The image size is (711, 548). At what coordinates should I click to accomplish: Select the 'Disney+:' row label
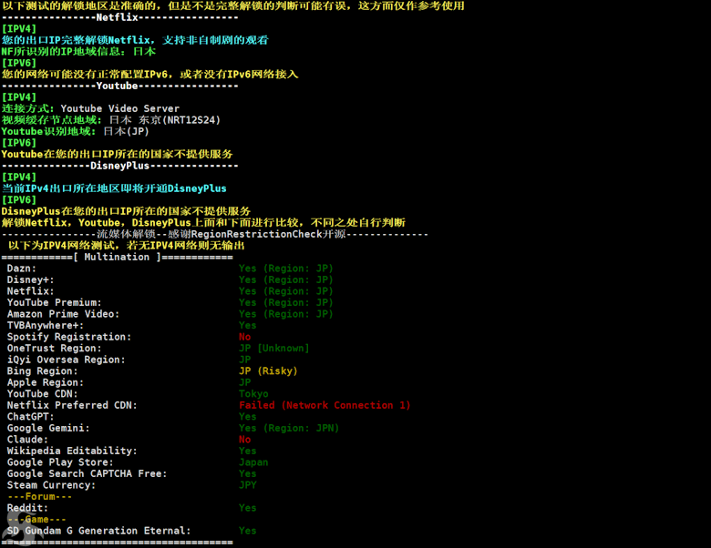tap(30, 279)
